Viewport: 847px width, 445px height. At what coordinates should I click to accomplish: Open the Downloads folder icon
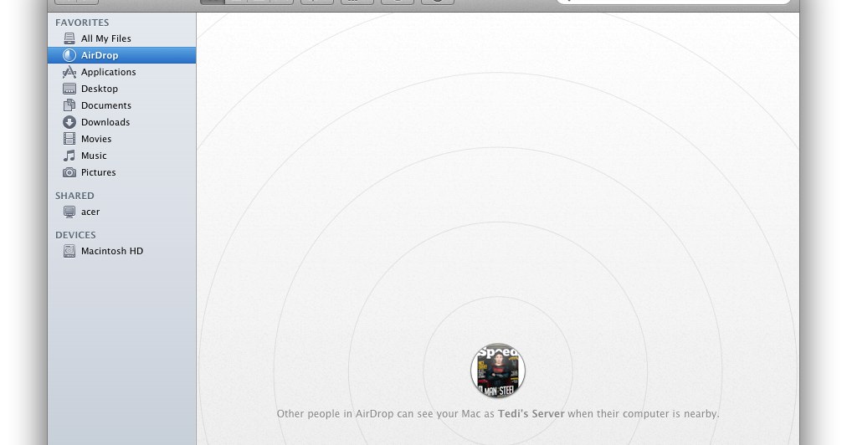tap(69, 122)
